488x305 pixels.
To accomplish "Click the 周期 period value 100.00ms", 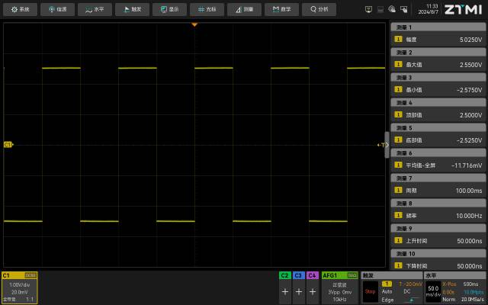I will 469,191.
